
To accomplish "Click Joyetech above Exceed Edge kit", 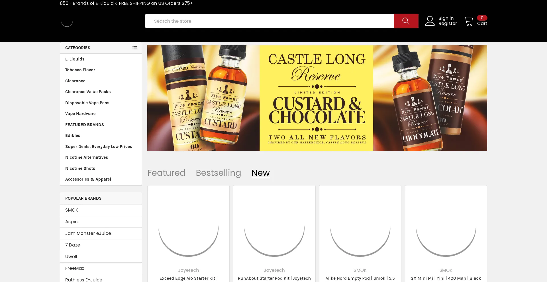I will pyautogui.click(x=188, y=270).
